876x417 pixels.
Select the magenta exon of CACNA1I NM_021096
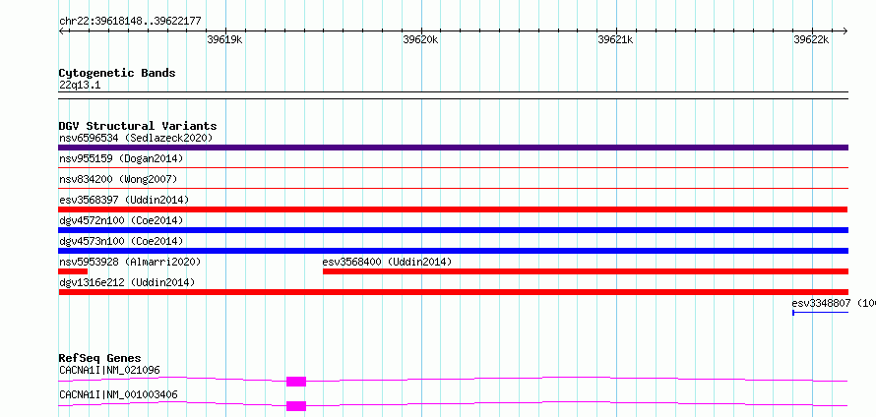[x=296, y=382]
